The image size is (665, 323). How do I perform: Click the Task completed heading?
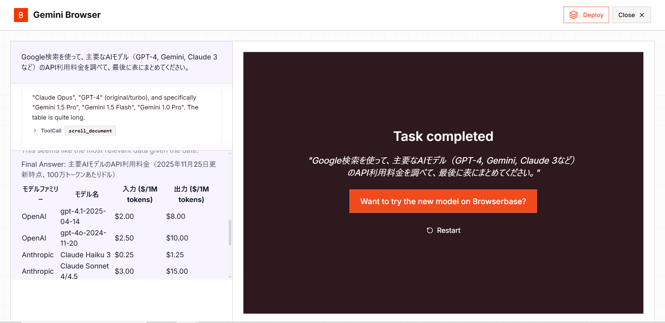[443, 136]
